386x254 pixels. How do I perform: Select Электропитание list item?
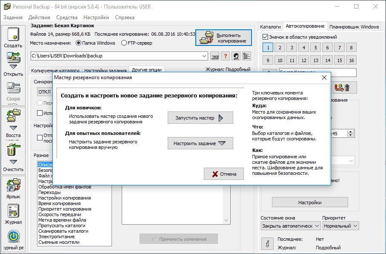pyautogui.click(x=56, y=237)
